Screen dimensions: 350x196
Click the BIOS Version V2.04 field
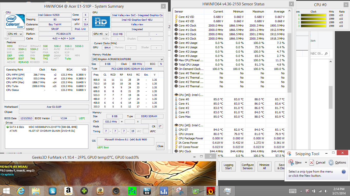64,118
